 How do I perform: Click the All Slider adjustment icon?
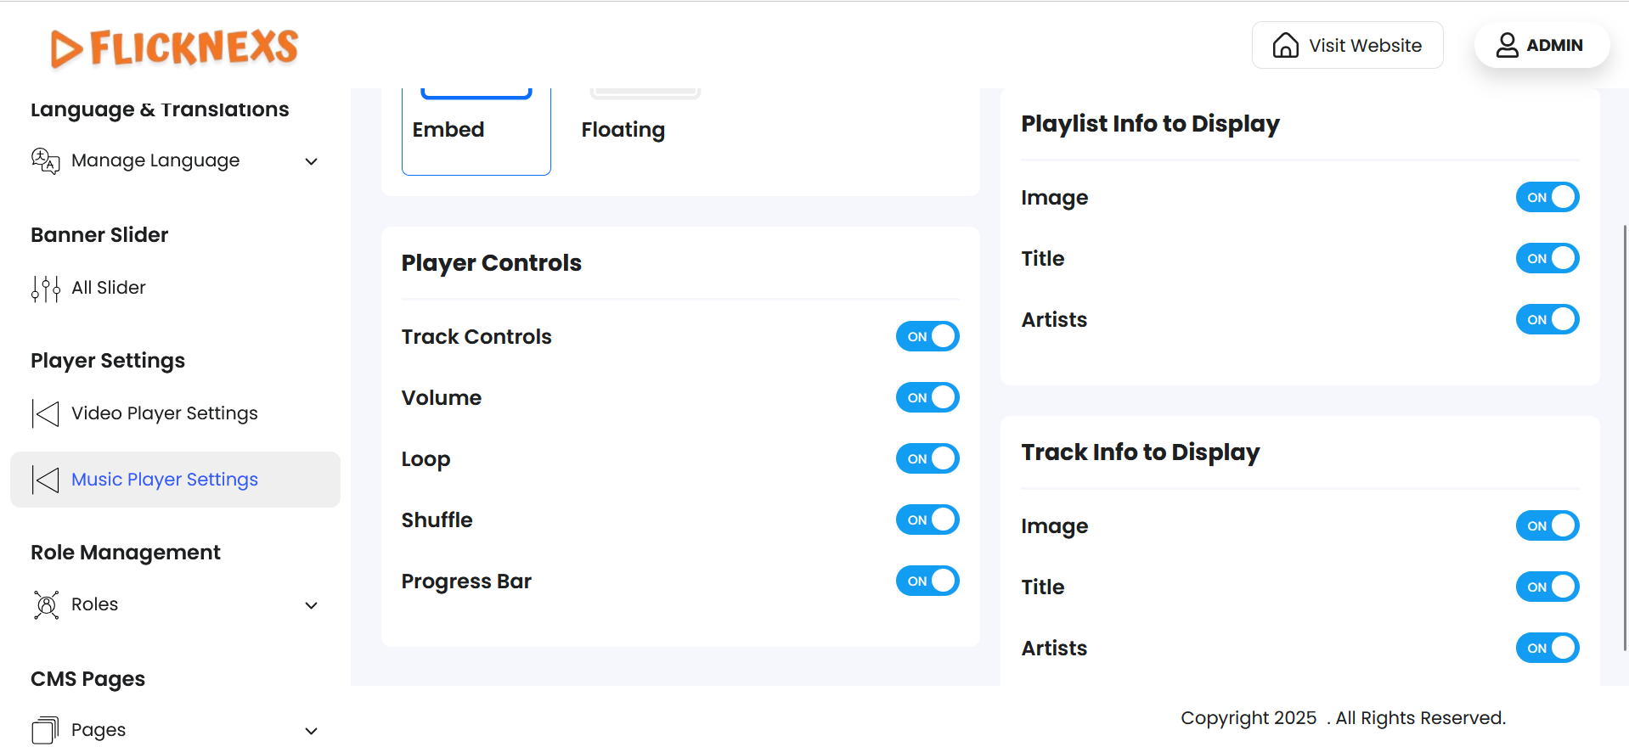[46, 289]
